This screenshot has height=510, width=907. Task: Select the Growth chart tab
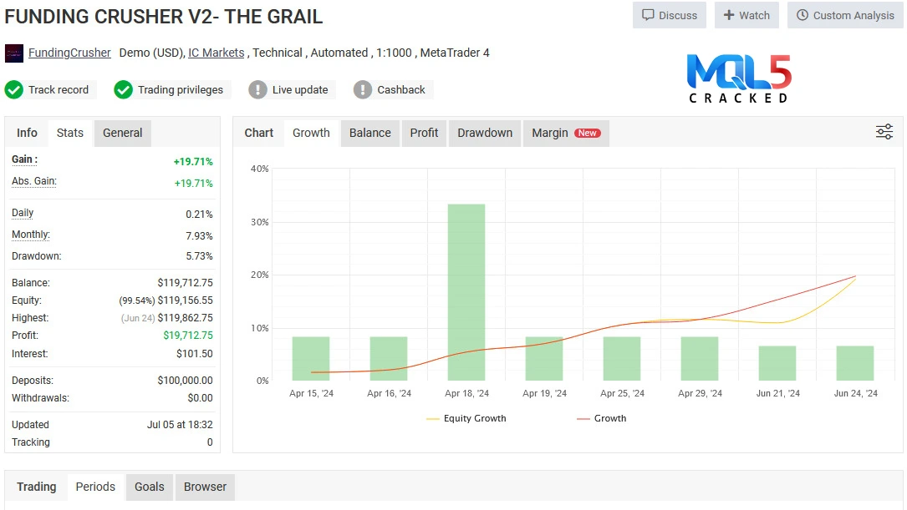pyautogui.click(x=311, y=133)
